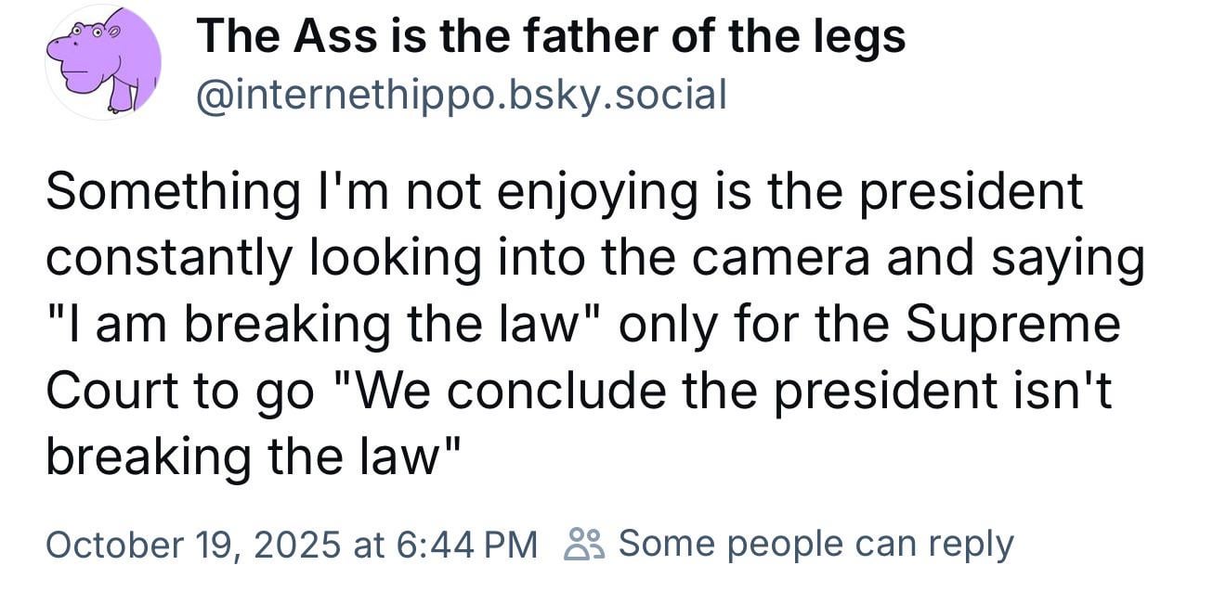Click the "October 19, 2025" date in the timestamp
Viewport: 1226px width, 591px height.
click(193, 543)
